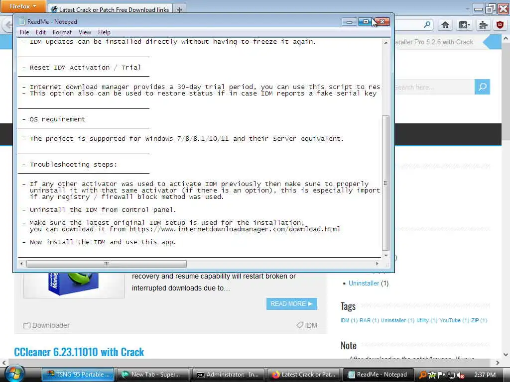Click the READ MORE button
Viewport: 510px width, 382px height.
click(292, 304)
